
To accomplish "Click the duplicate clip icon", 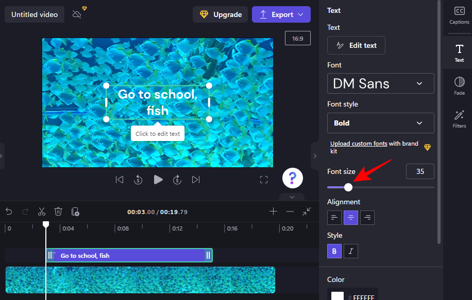I will pyautogui.click(x=75, y=211).
